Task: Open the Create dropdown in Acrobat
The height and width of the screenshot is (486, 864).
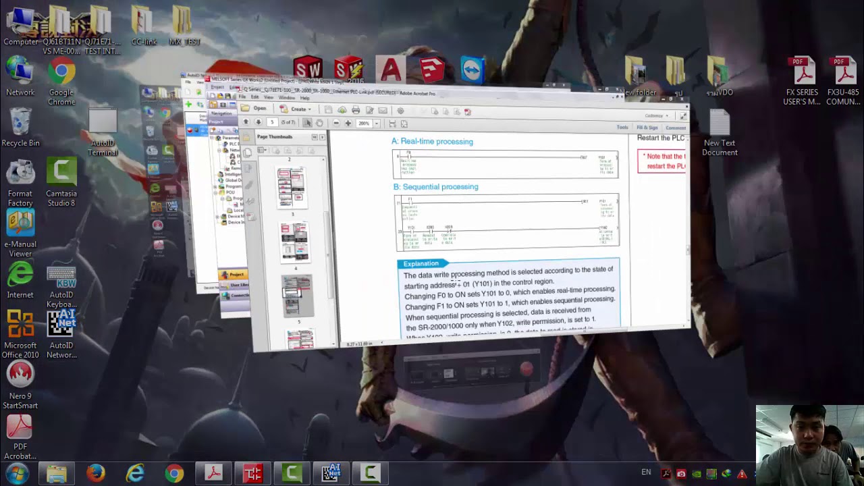Action: tap(296, 109)
